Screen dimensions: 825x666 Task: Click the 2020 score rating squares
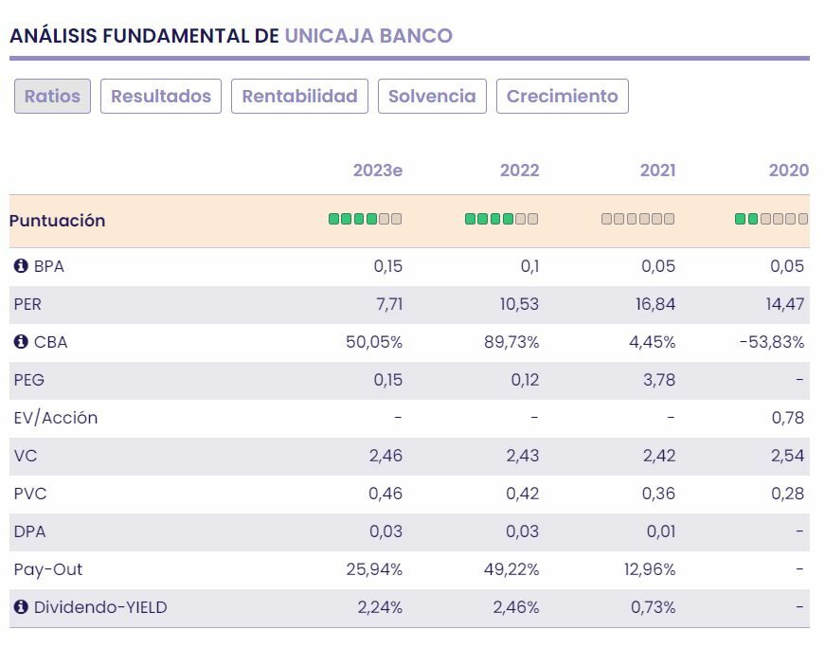(x=771, y=219)
